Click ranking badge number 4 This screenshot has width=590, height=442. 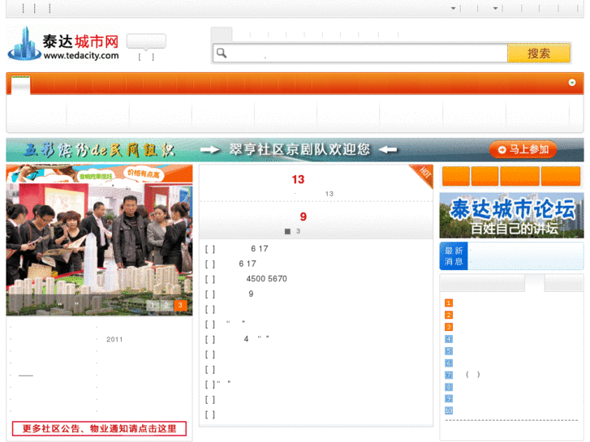click(x=449, y=339)
